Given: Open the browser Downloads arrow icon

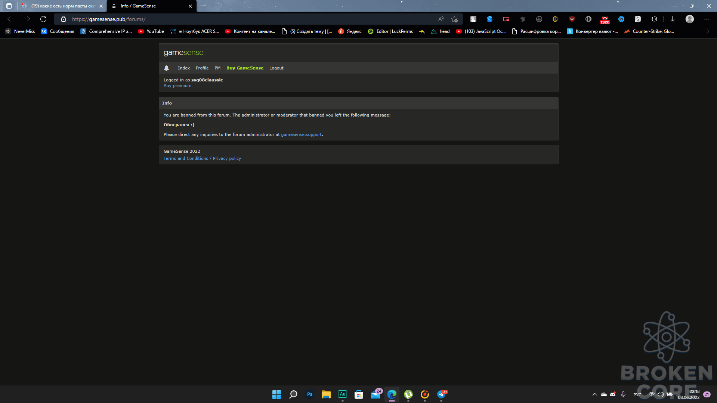Looking at the screenshot, I should (673, 19).
